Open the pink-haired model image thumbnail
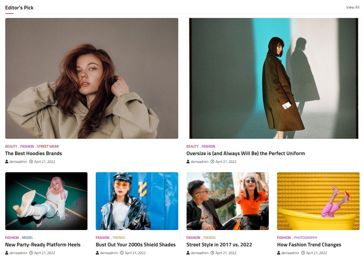Image resolution: width=364 pixels, height=261 pixels. coord(46,201)
